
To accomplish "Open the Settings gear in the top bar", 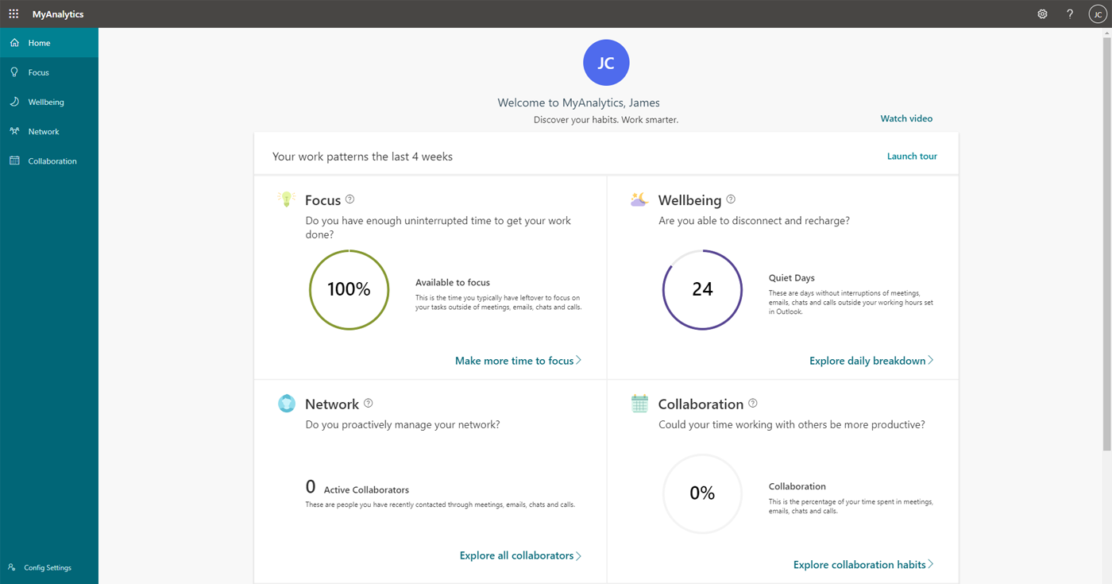I will (x=1042, y=14).
